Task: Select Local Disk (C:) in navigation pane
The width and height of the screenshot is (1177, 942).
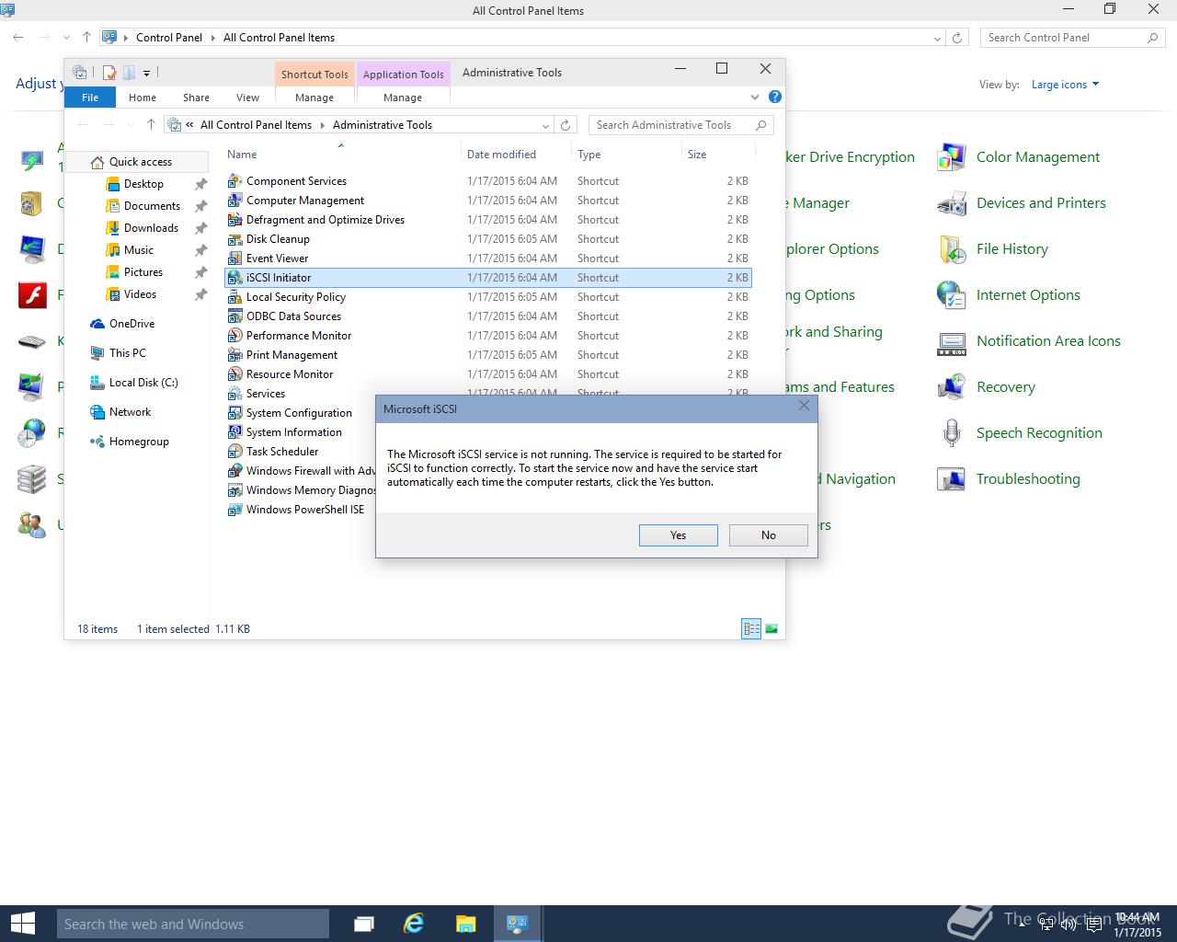Action: [x=143, y=383]
